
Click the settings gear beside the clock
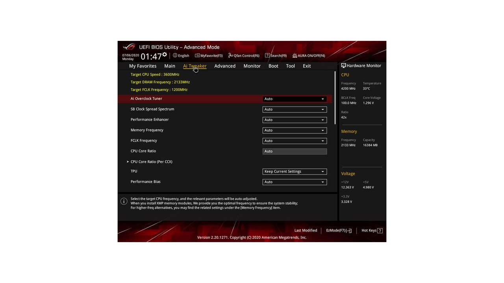[165, 55]
